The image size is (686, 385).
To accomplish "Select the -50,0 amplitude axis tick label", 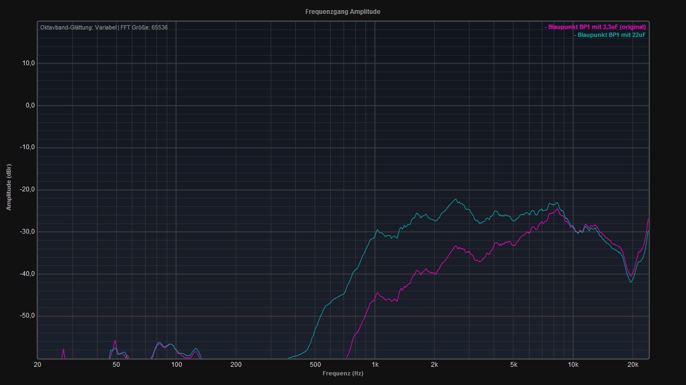I will (x=27, y=315).
